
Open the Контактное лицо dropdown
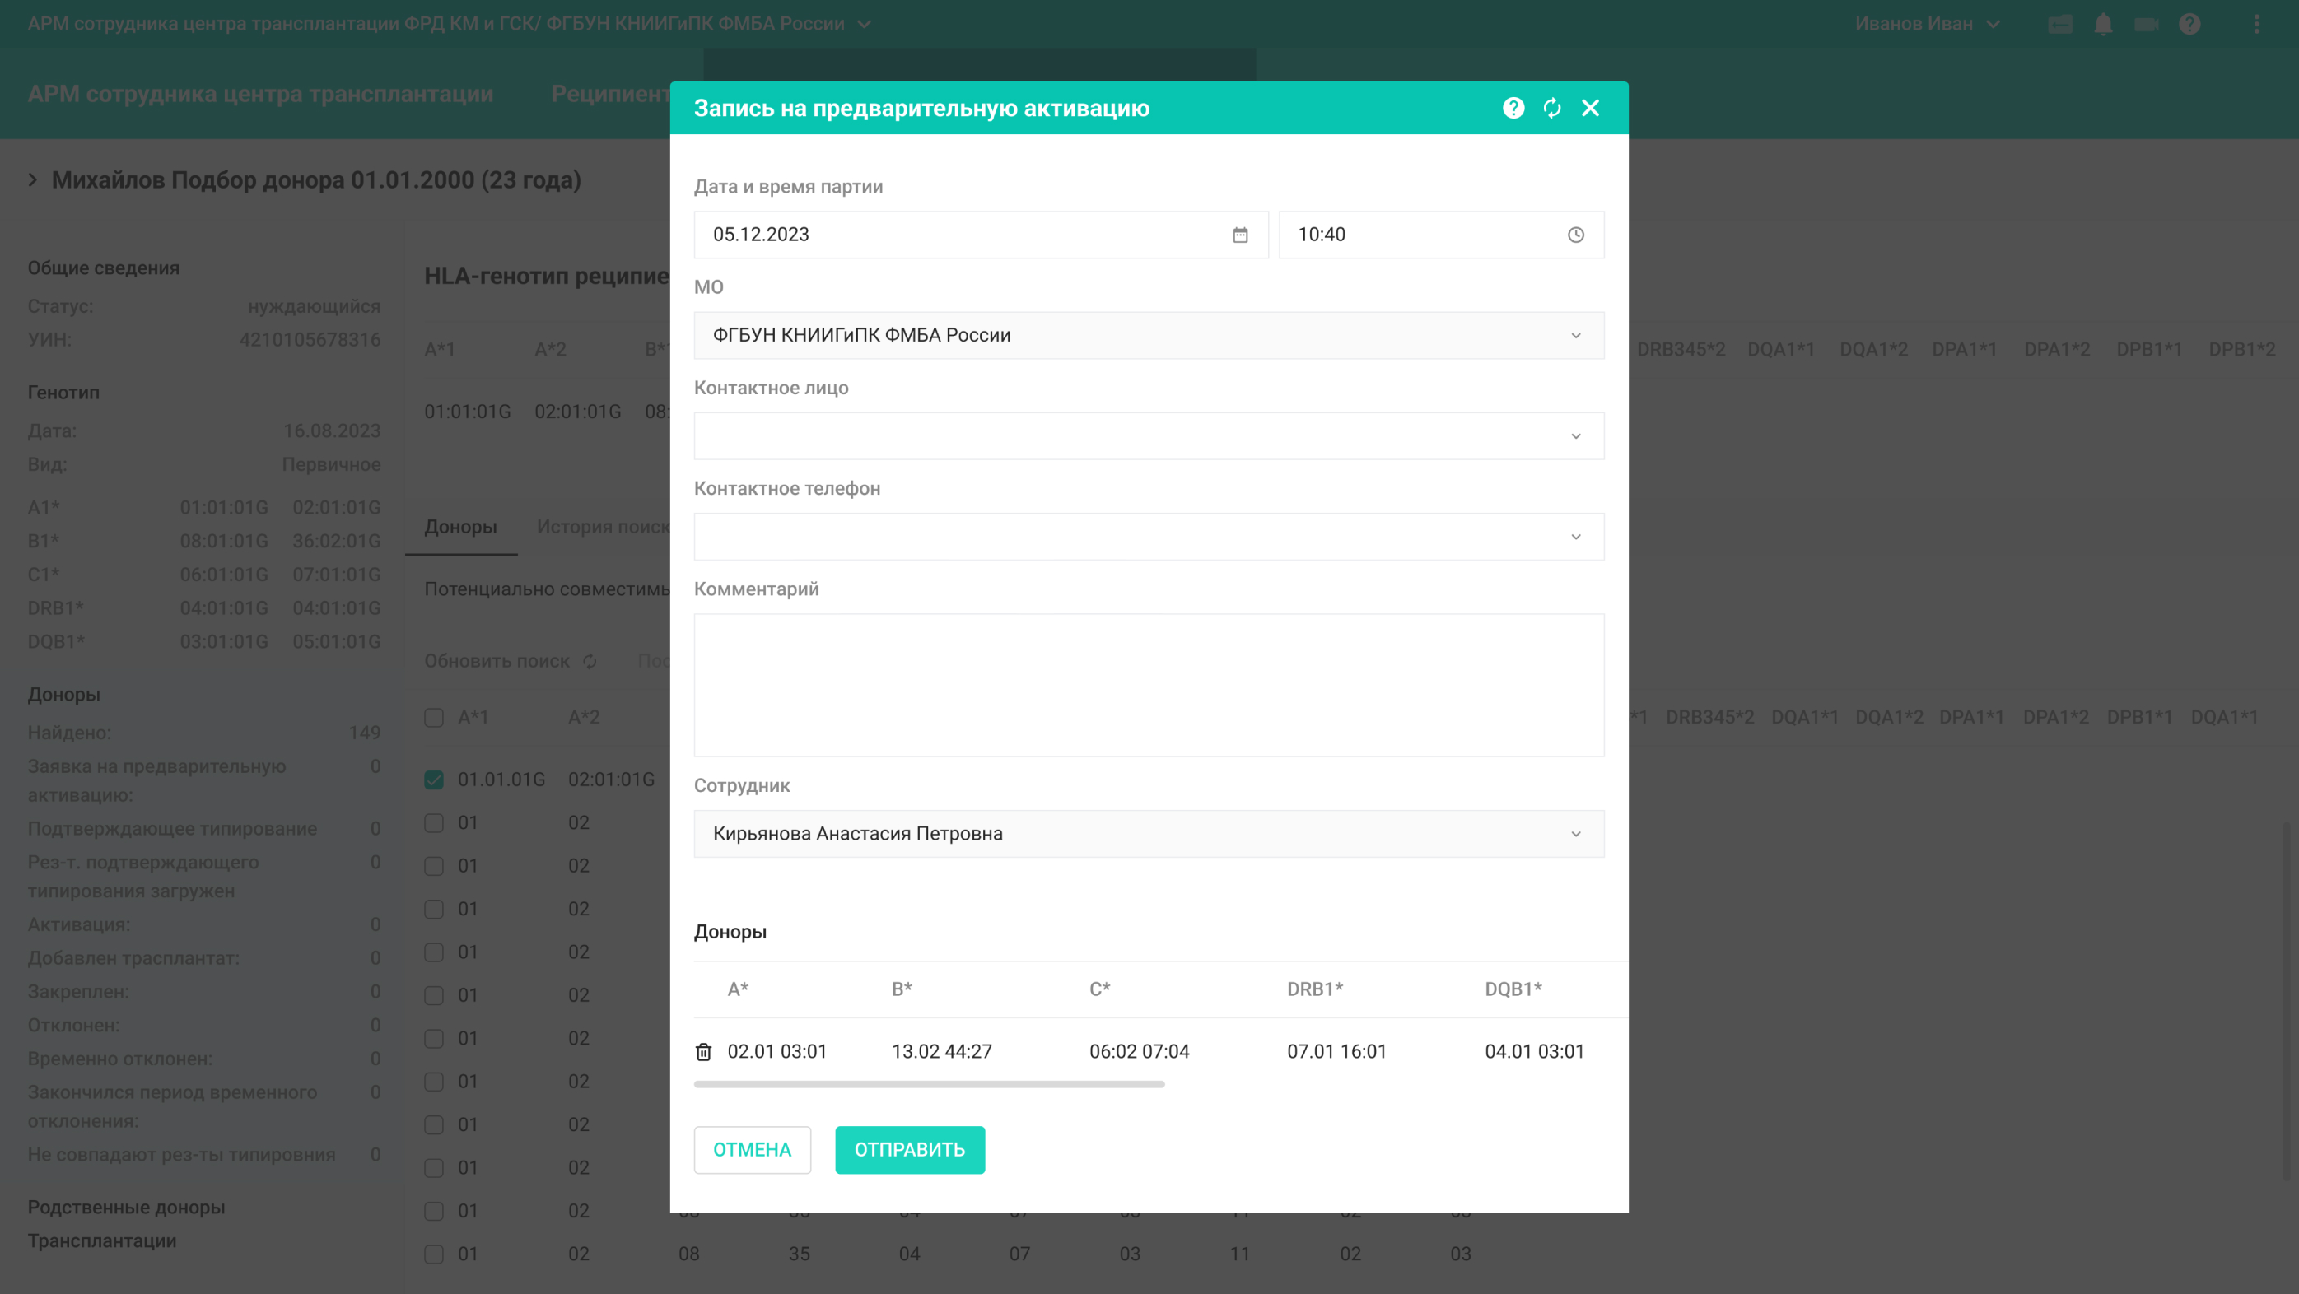coord(1149,436)
